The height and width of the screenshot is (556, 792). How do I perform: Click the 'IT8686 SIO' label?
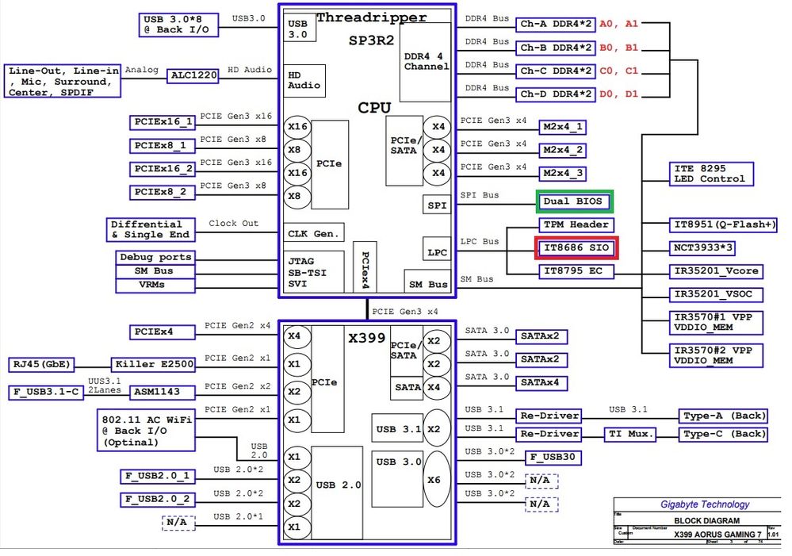pos(576,247)
